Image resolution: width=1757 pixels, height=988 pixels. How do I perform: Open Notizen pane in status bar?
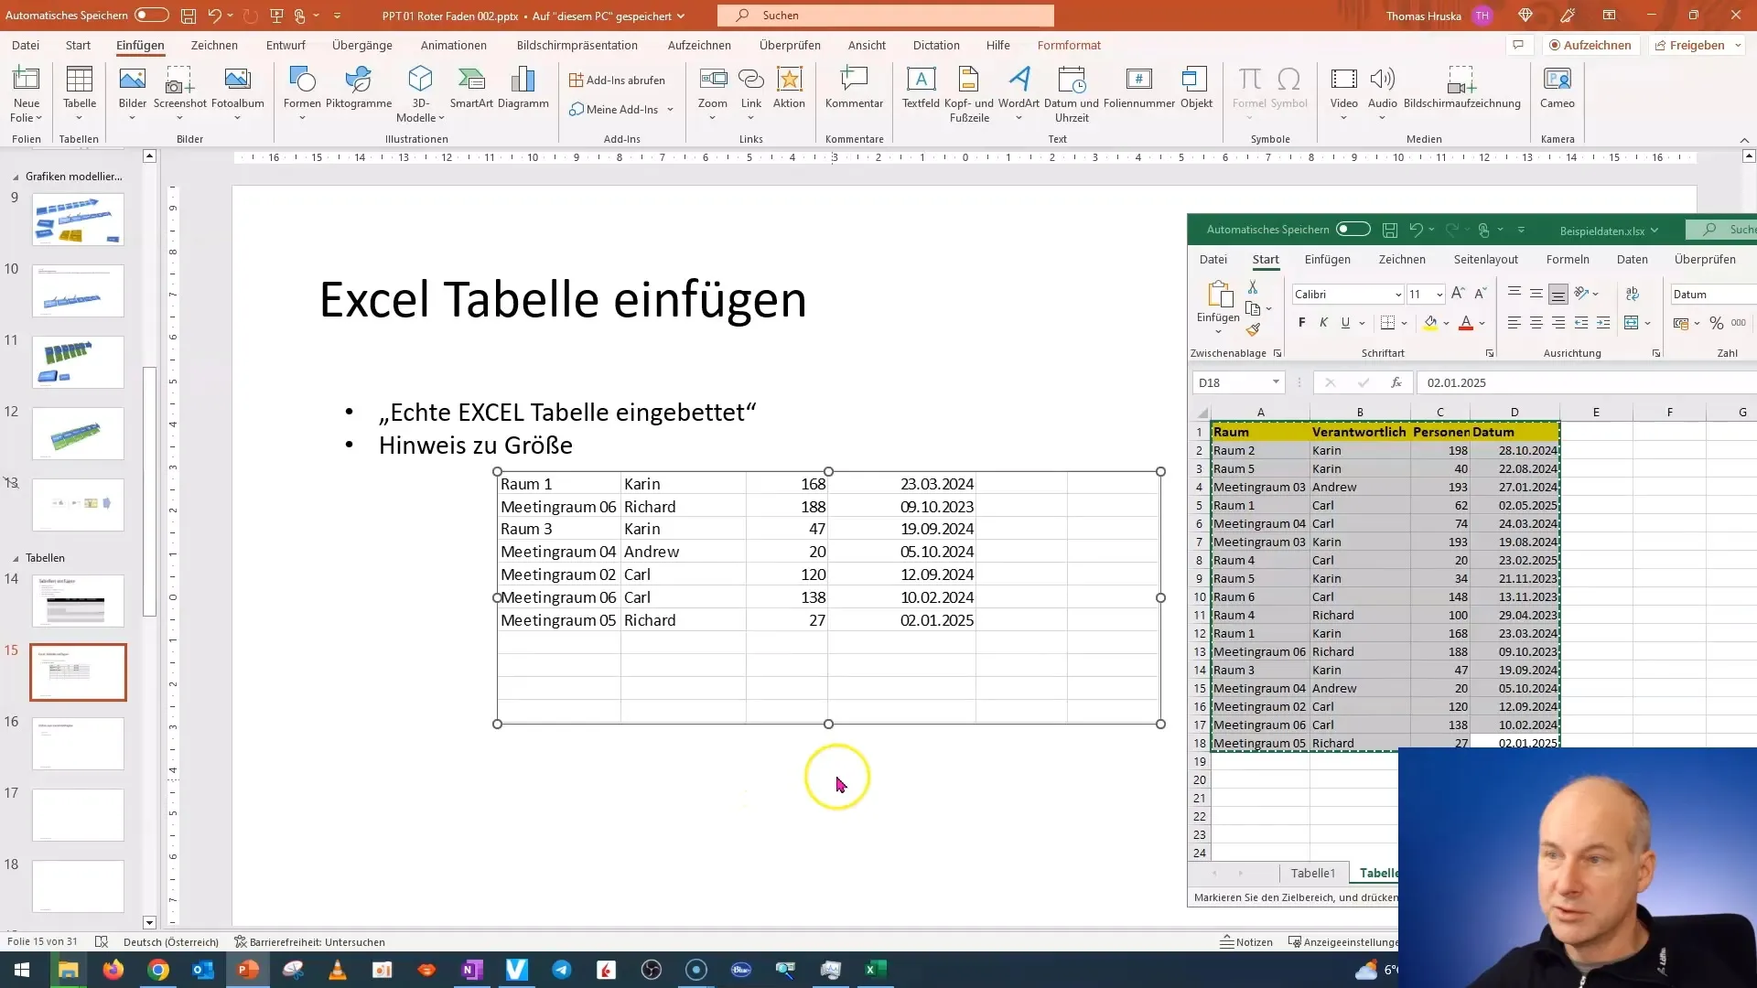(1246, 942)
